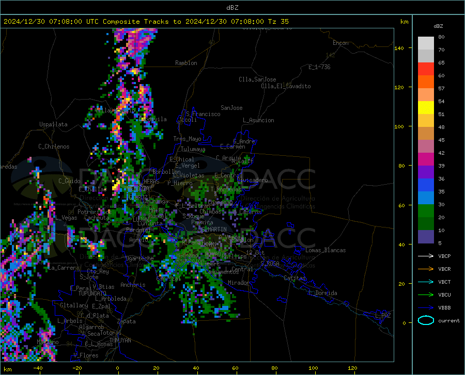Click the C_Chilenos map label
This screenshot has height=375, width=465.
click(x=54, y=146)
